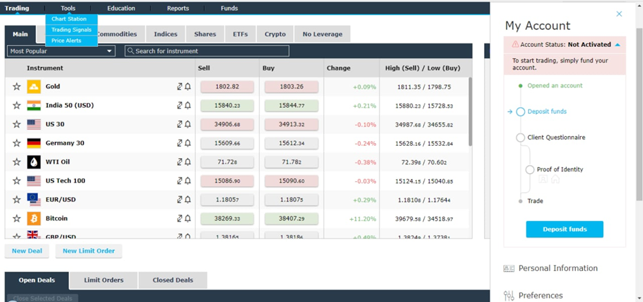The width and height of the screenshot is (643, 302).
Task: Switch to the Crypto tab
Action: click(x=275, y=35)
